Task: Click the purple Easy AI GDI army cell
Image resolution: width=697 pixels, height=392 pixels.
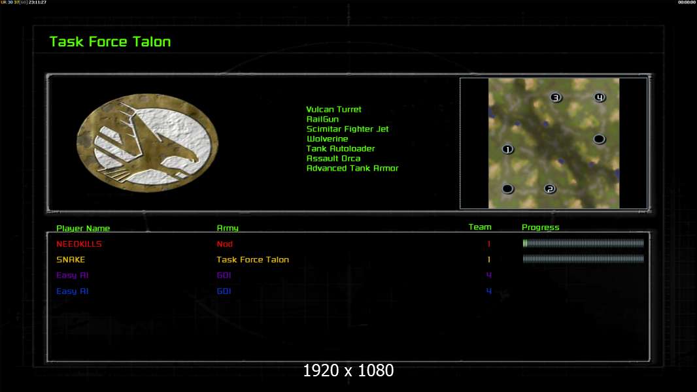Action: coord(224,275)
